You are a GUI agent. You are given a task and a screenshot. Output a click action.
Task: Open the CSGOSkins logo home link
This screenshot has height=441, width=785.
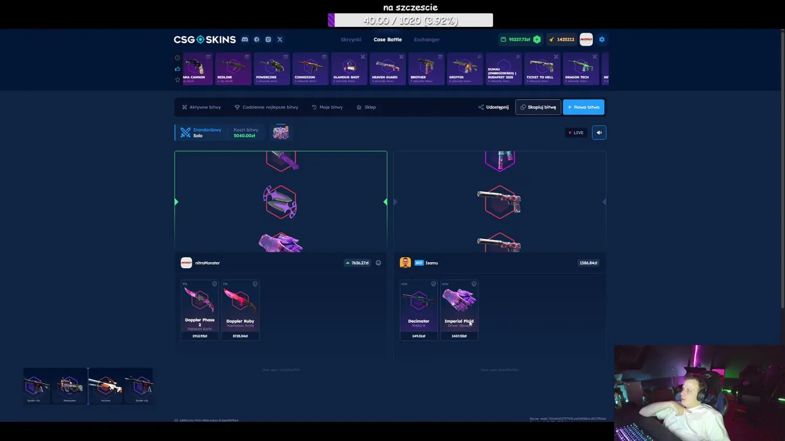[x=204, y=39]
